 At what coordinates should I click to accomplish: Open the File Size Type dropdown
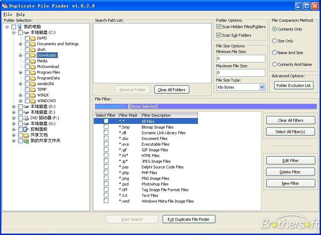pos(262,87)
